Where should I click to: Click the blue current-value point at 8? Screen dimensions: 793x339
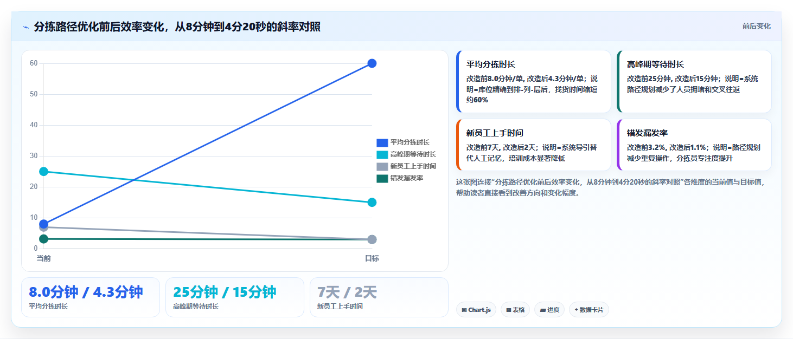pyautogui.click(x=44, y=224)
